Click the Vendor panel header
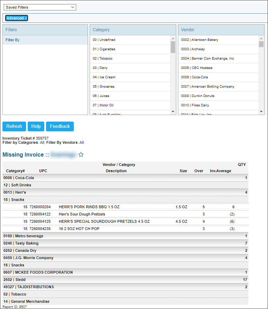 click(x=221, y=30)
